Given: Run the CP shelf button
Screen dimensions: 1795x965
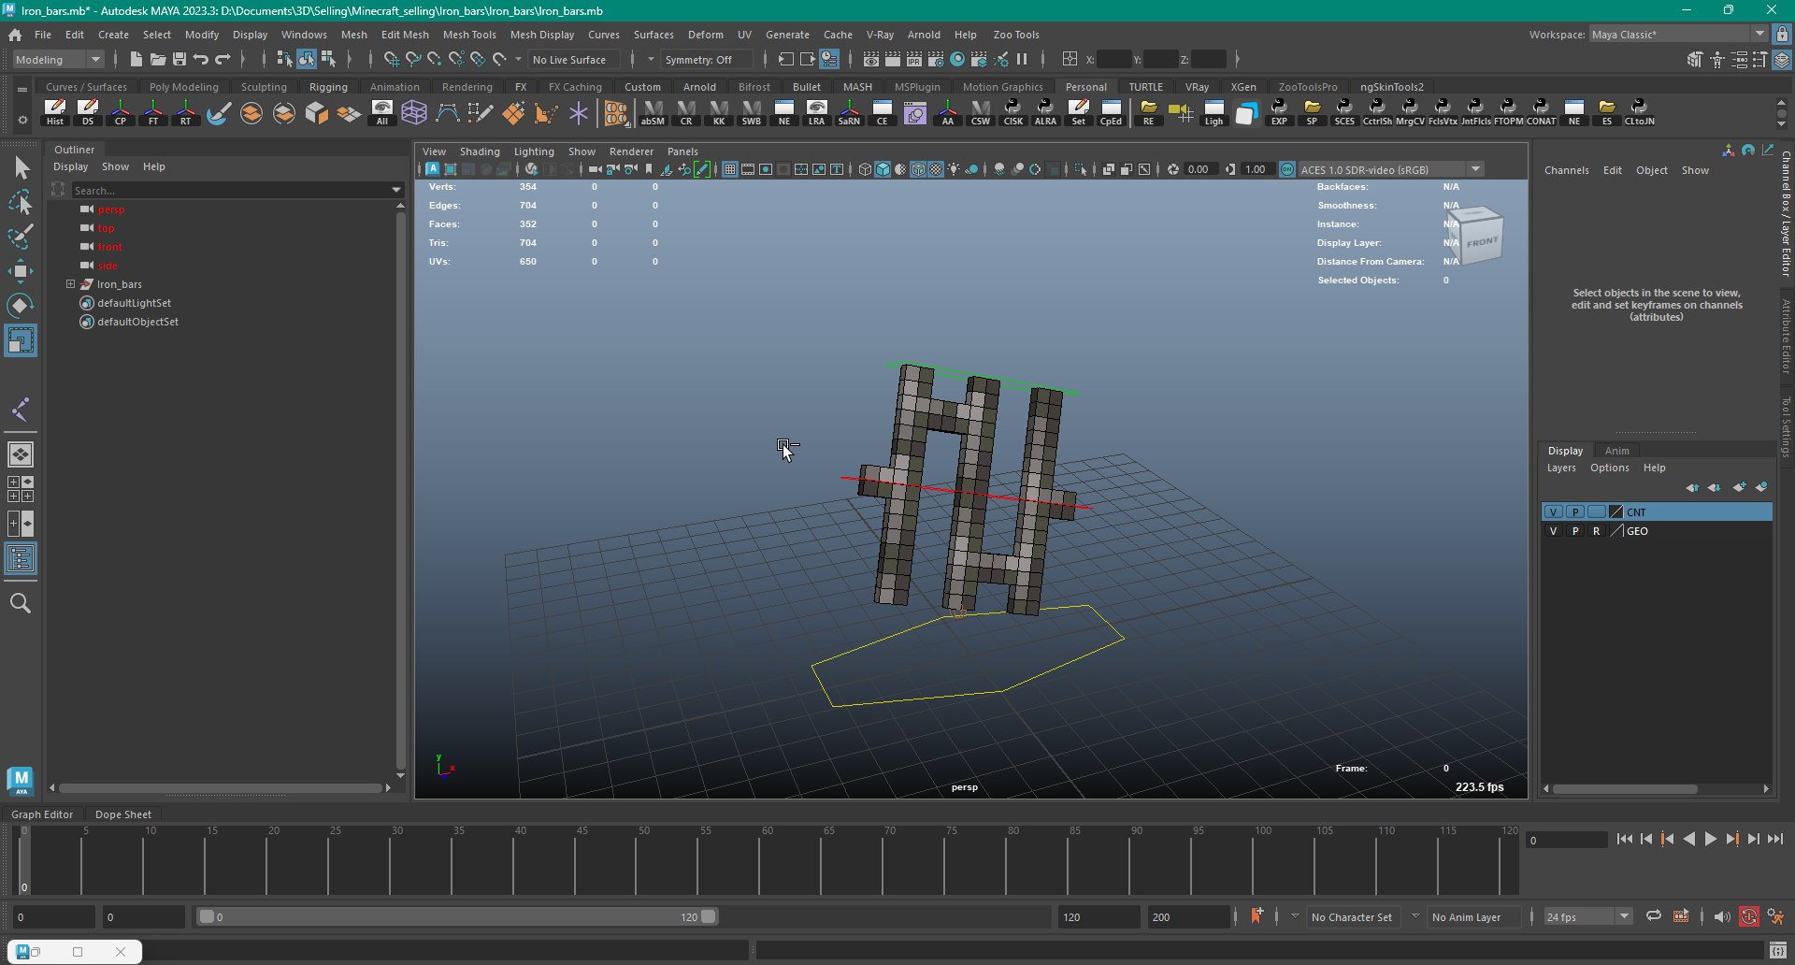Looking at the screenshot, I should [x=121, y=112].
